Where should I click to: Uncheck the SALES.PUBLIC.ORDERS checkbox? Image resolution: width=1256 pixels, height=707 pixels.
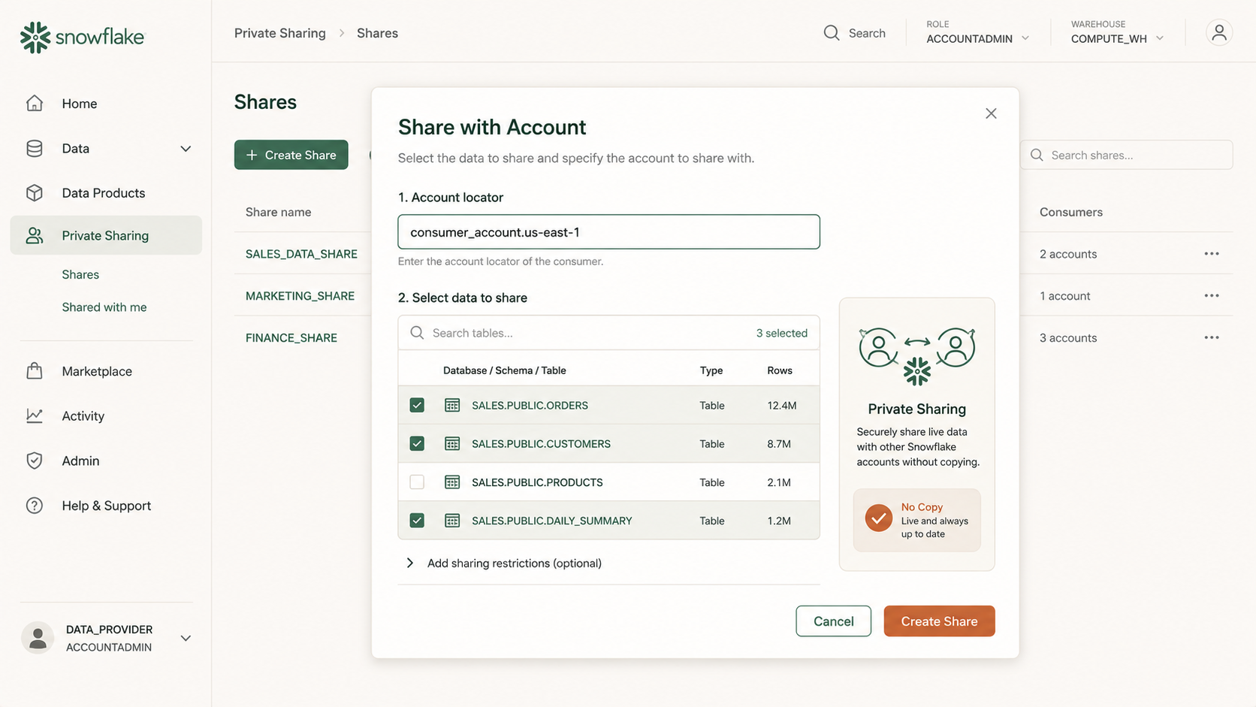417,405
